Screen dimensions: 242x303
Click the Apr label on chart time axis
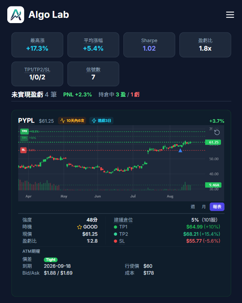pyautogui.click(x=29, y=196)
